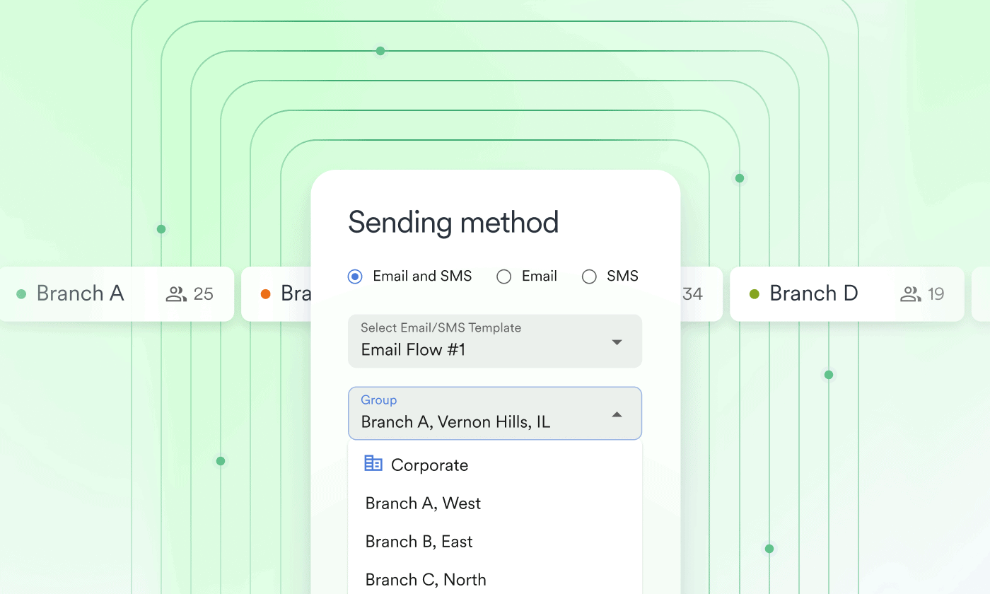
Task: Select the Email and SMS radio button
Action: [x=355, y=276]
